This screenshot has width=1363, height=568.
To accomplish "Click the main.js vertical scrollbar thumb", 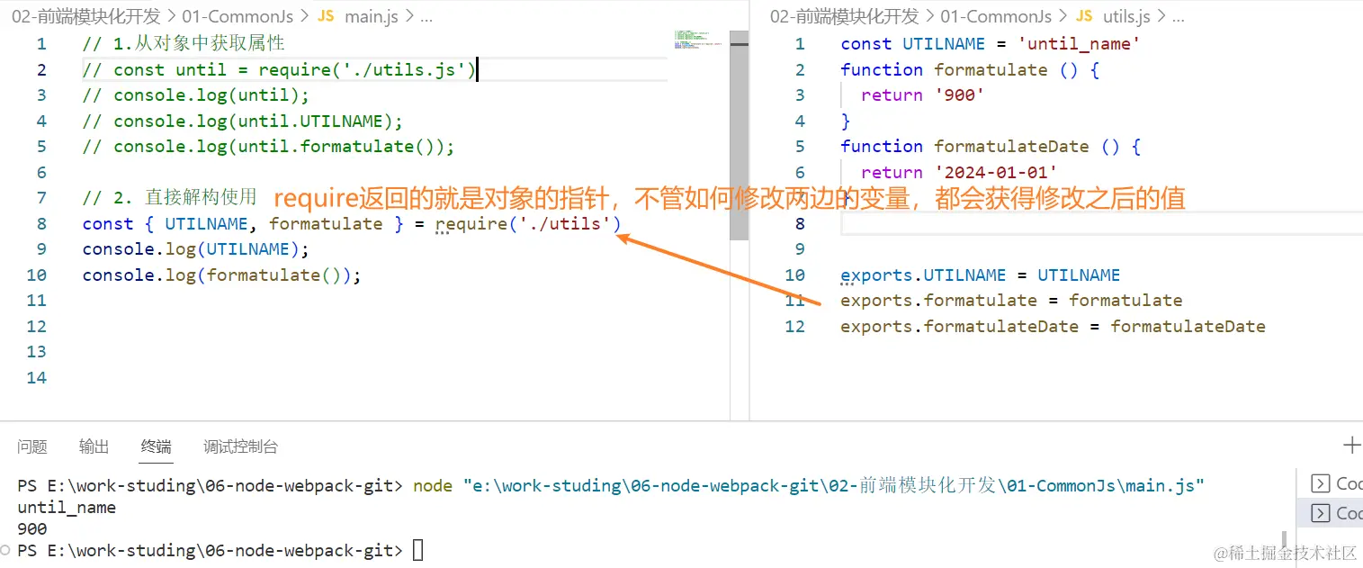I will (739, 135).
